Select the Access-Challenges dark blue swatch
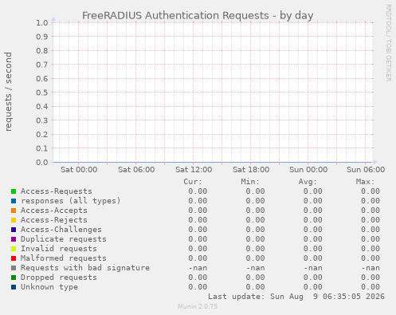The height and width of the screenshot is (315, 396). click(x=14, y=230)
